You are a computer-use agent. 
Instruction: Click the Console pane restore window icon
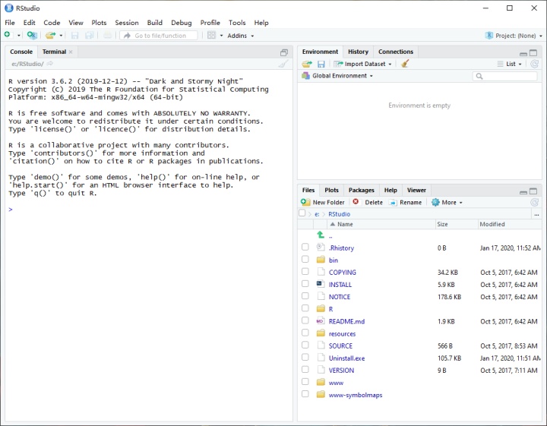284,52
